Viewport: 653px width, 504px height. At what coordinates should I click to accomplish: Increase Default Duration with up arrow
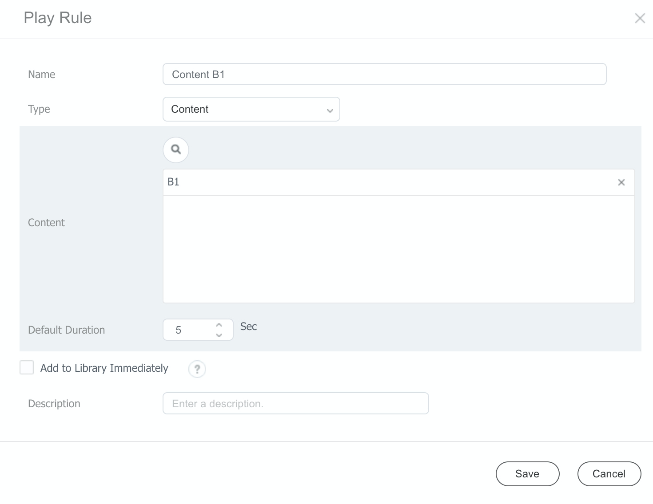(219, 325)
